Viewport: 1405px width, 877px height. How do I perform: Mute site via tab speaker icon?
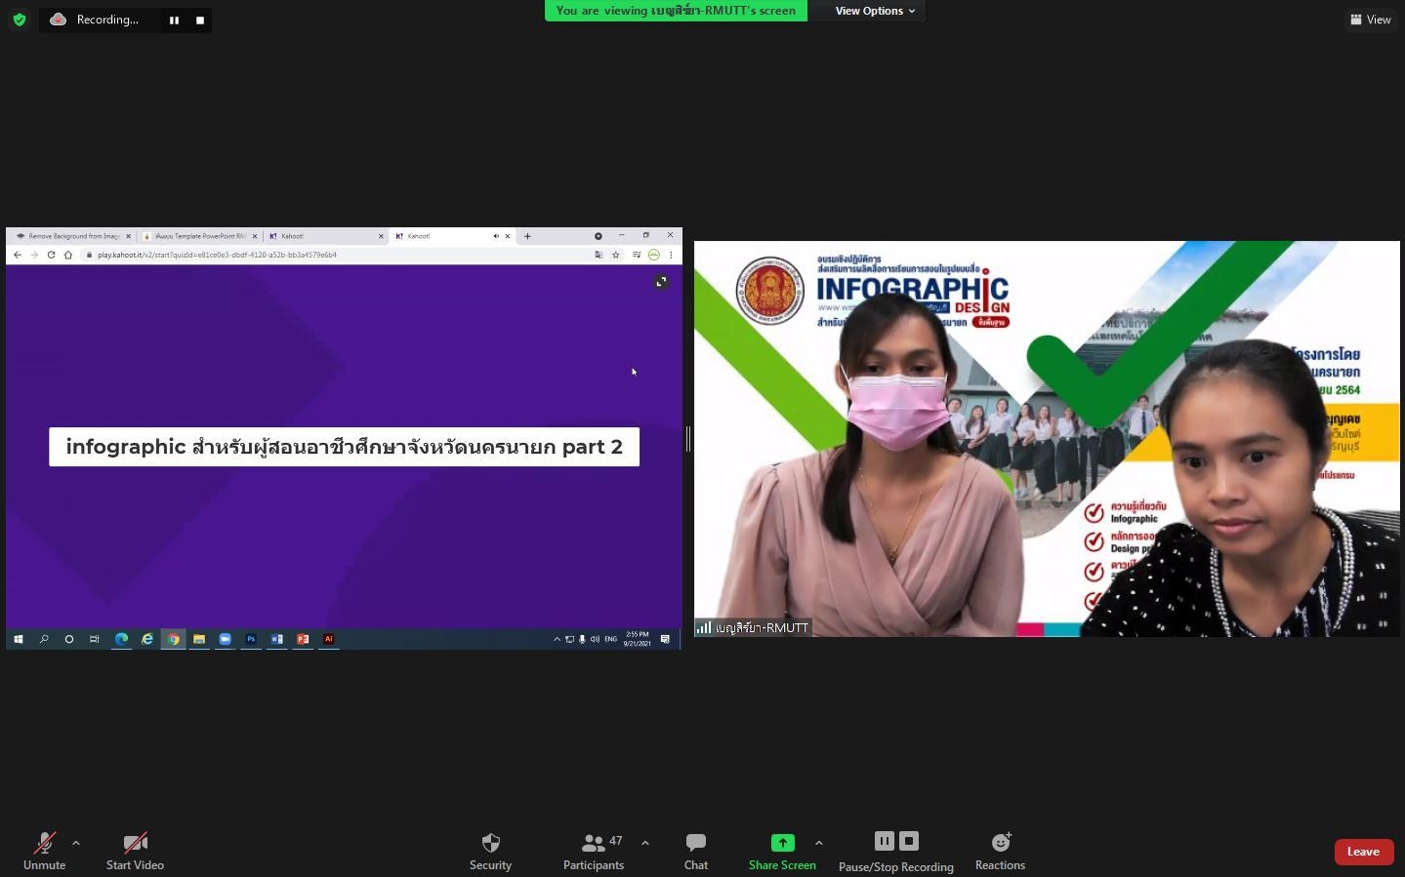[496, 236]
